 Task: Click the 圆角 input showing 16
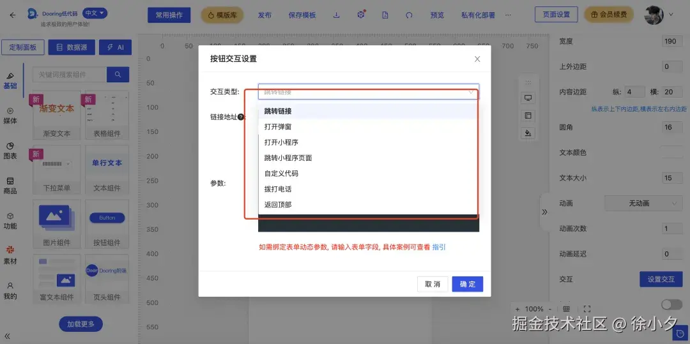672,128
